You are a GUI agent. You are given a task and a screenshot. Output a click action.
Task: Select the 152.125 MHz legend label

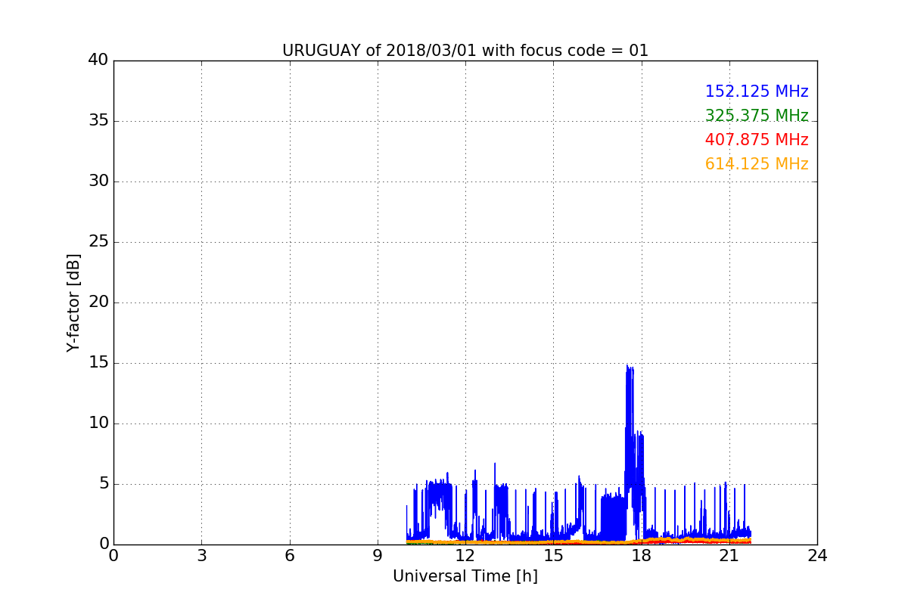757,92
